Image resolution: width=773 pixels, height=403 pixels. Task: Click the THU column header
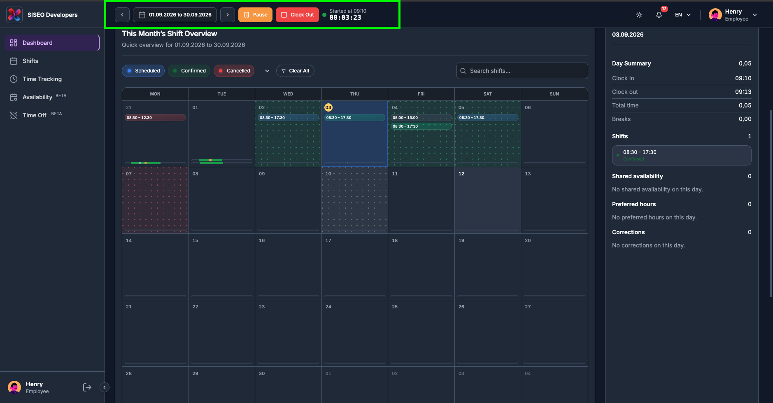pyautogui.click(x=354, y=94)
